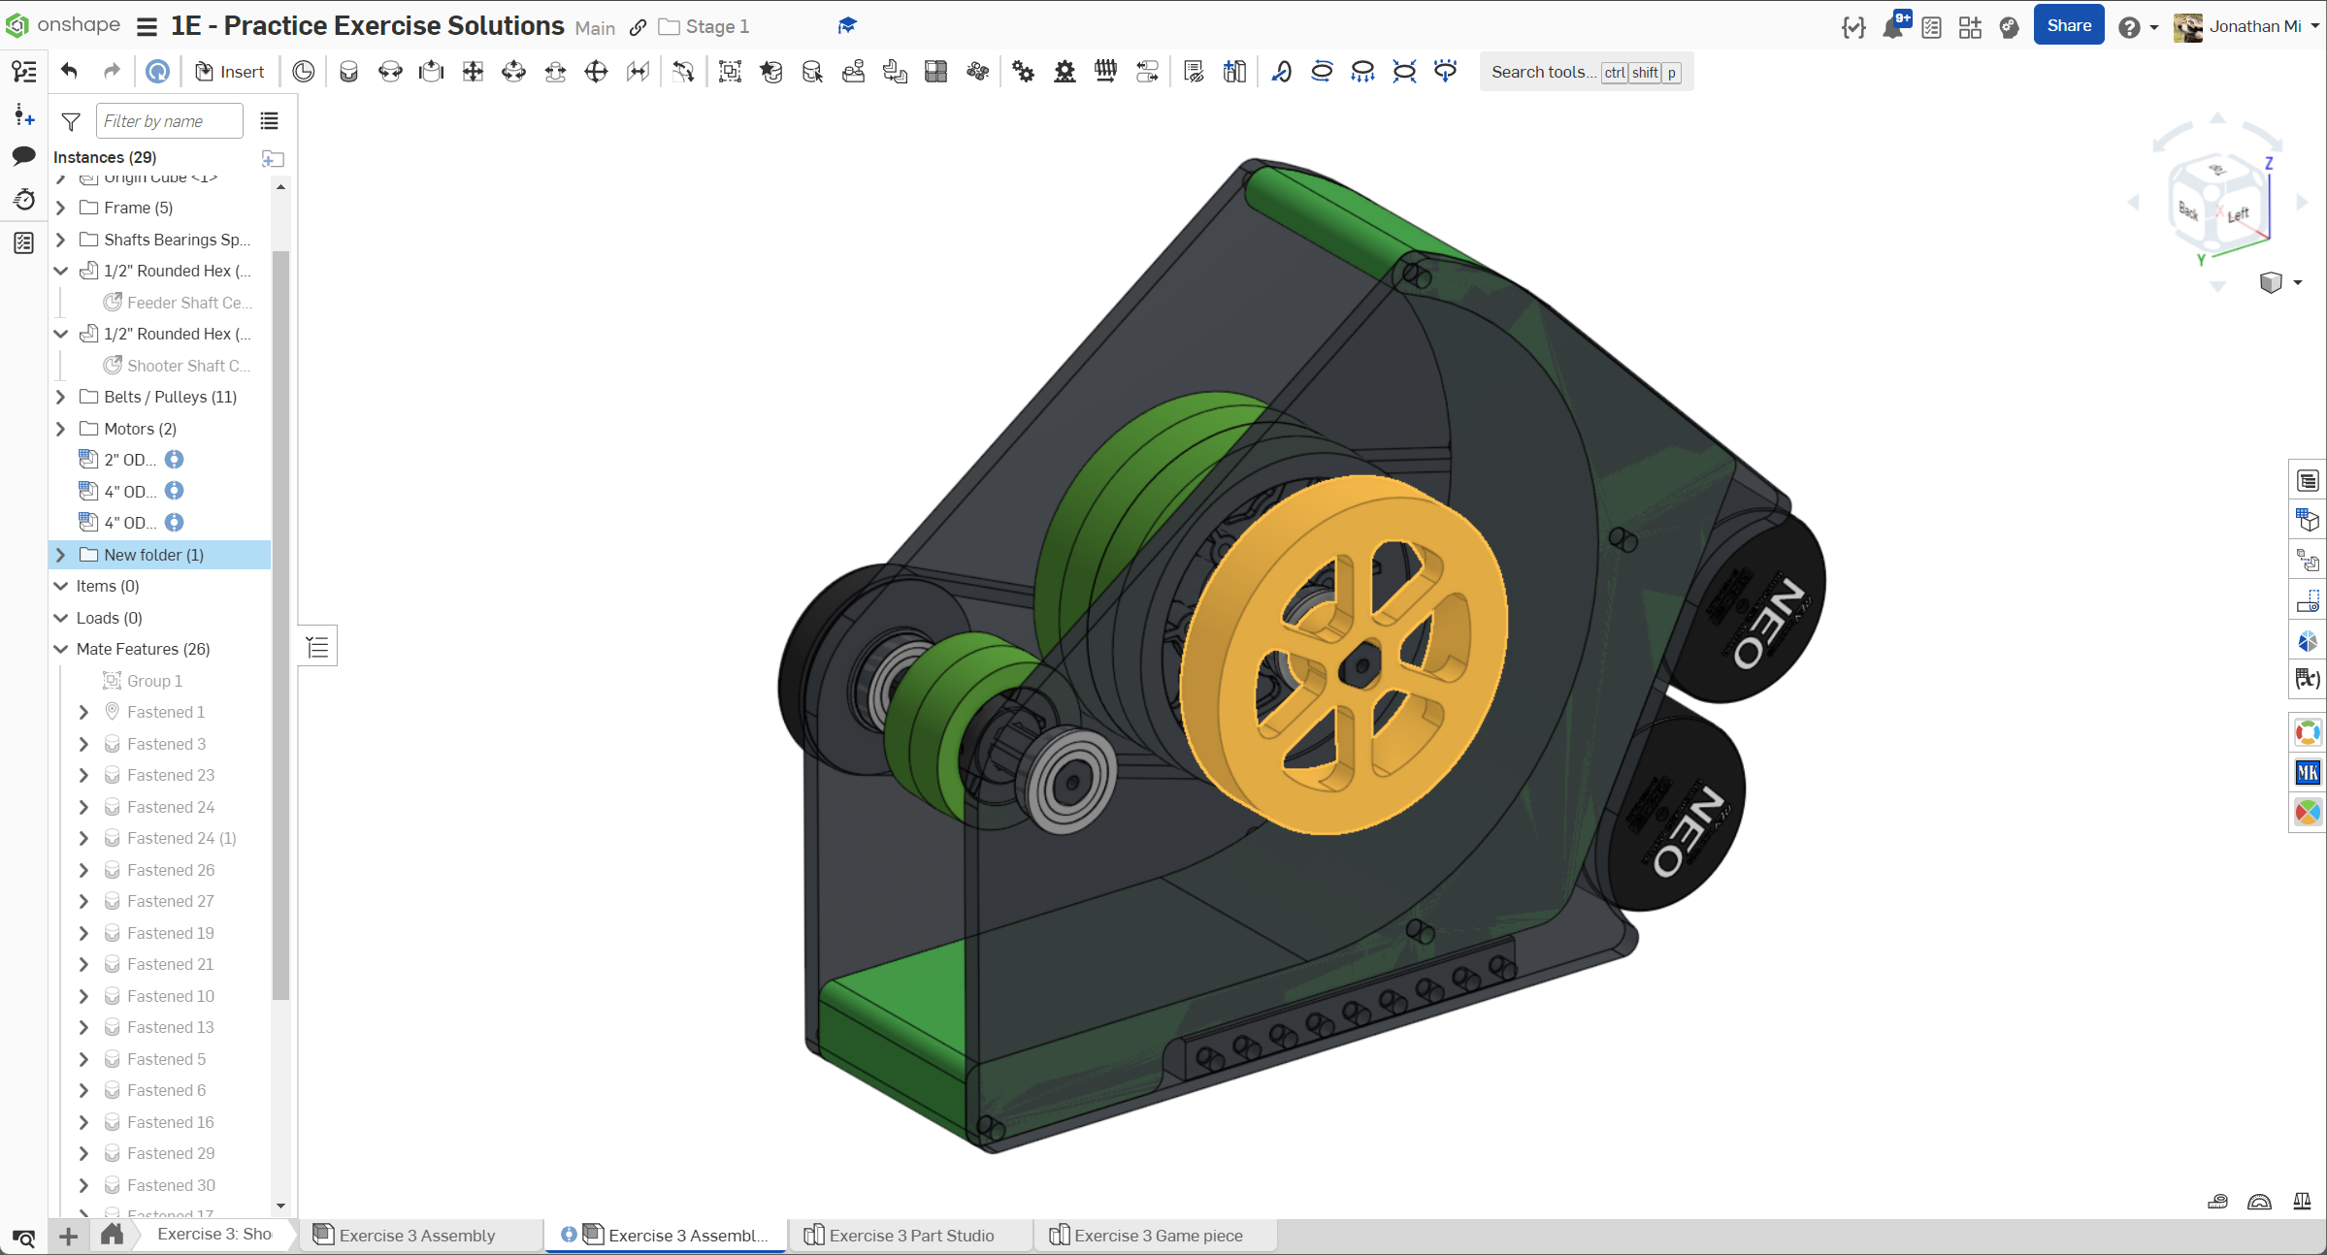Switch to Exercise 3 Game piece tab
The width and height of the screenshot is (2327, 1255).
(1157, 1235)
